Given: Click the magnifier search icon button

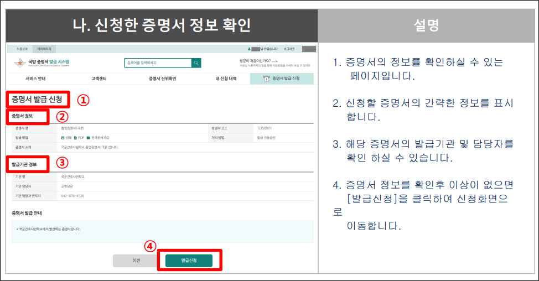Looking at the screenshot, I should (x=196, y=63).
